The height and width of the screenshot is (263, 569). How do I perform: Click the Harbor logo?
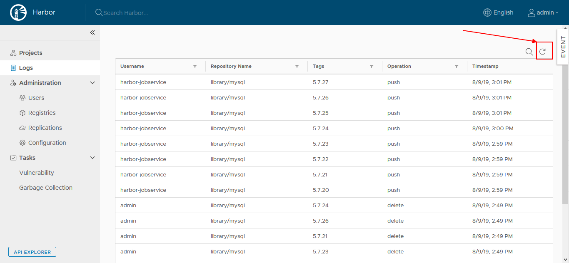pos(18,12)
